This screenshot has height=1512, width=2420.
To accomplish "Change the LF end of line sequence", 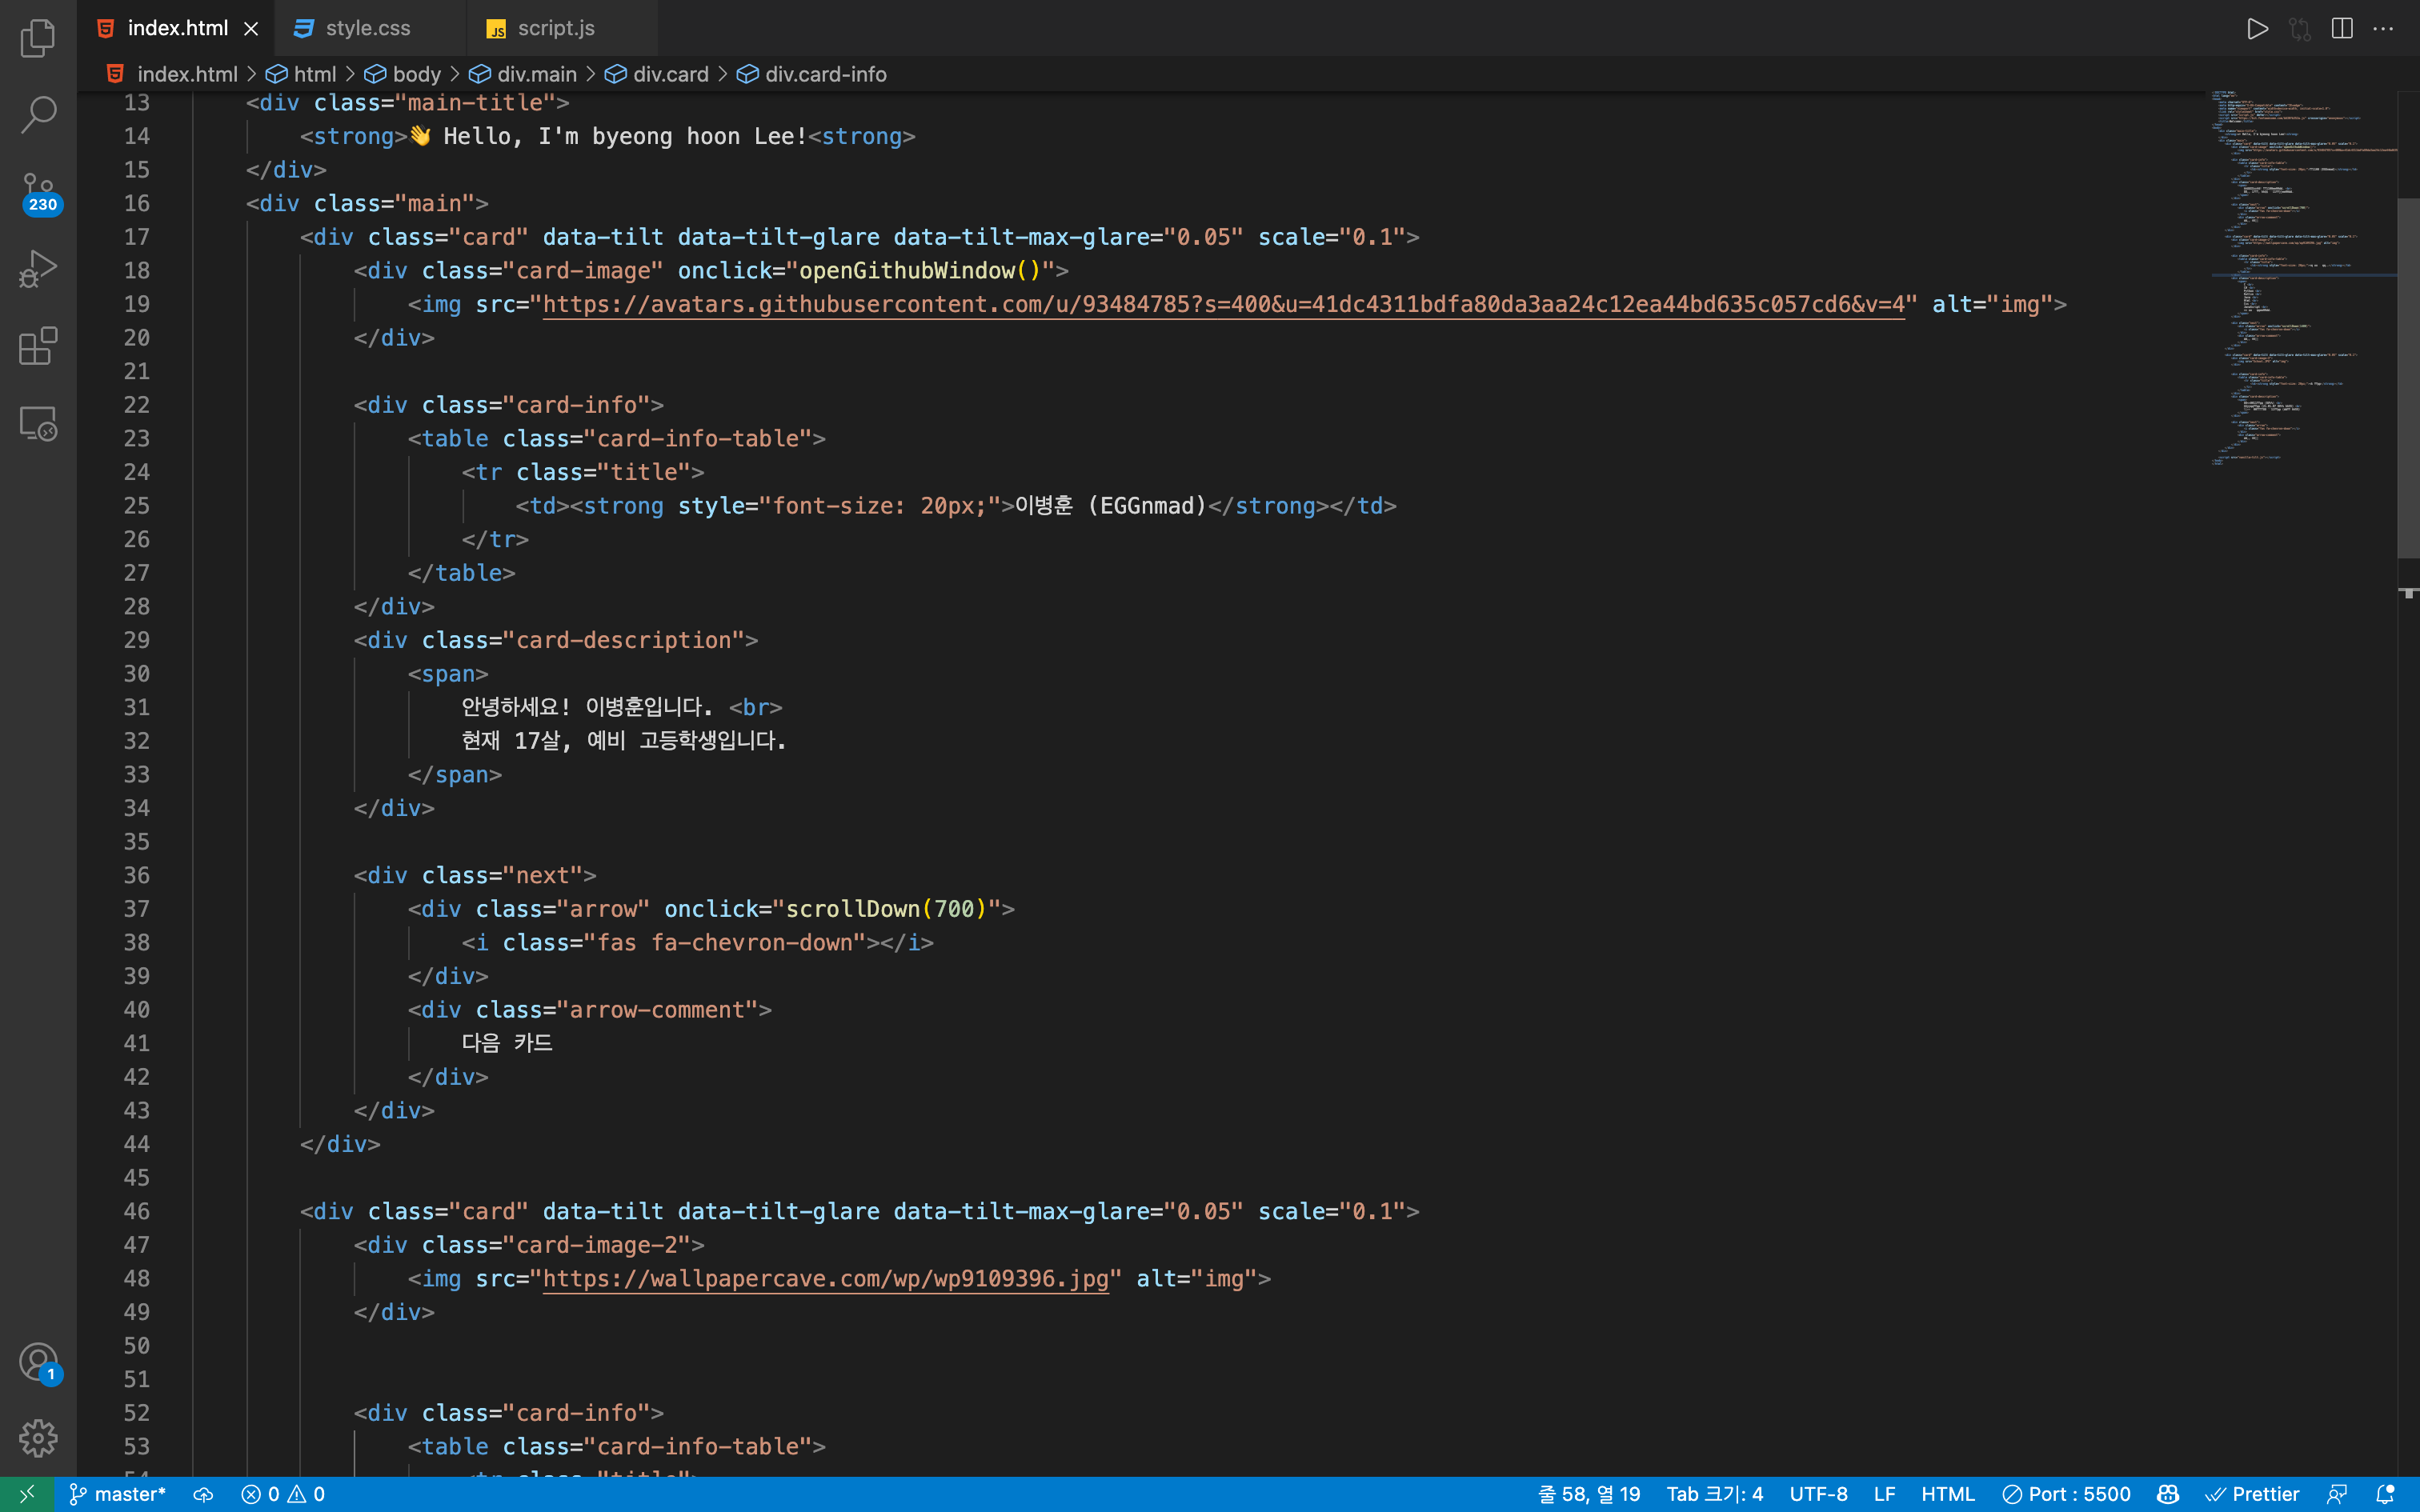I will 1884,1494.
